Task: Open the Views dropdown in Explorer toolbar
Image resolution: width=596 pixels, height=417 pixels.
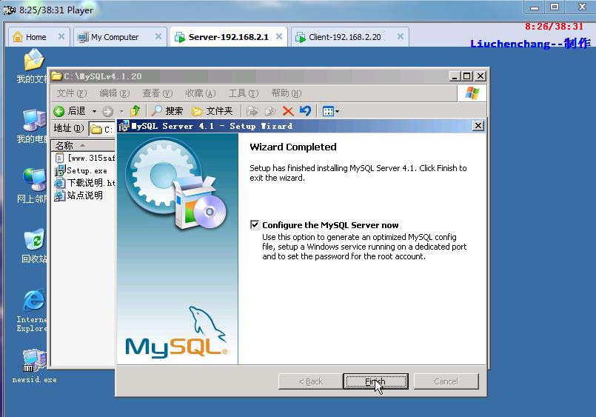Action: tap(330, 111)
